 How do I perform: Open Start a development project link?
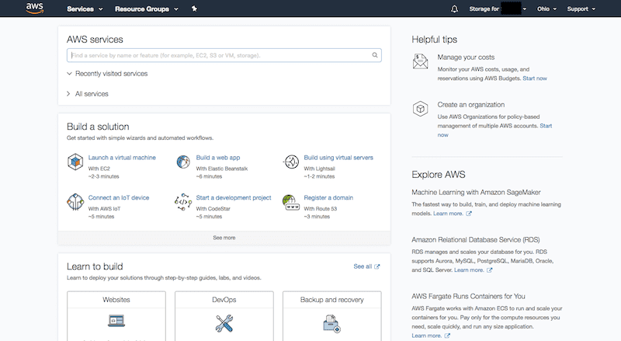234,197
